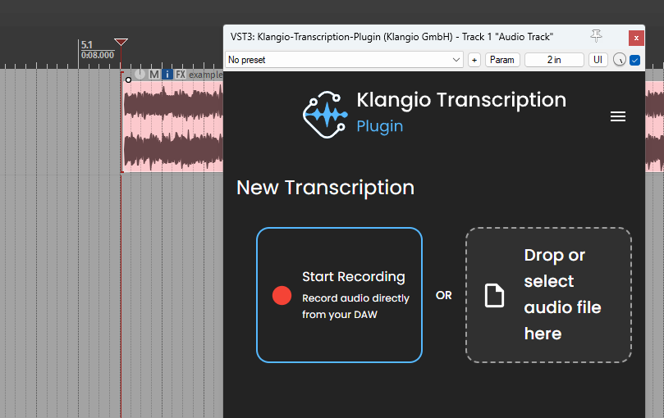Click the plus preset menu button

tap(474, 60)
